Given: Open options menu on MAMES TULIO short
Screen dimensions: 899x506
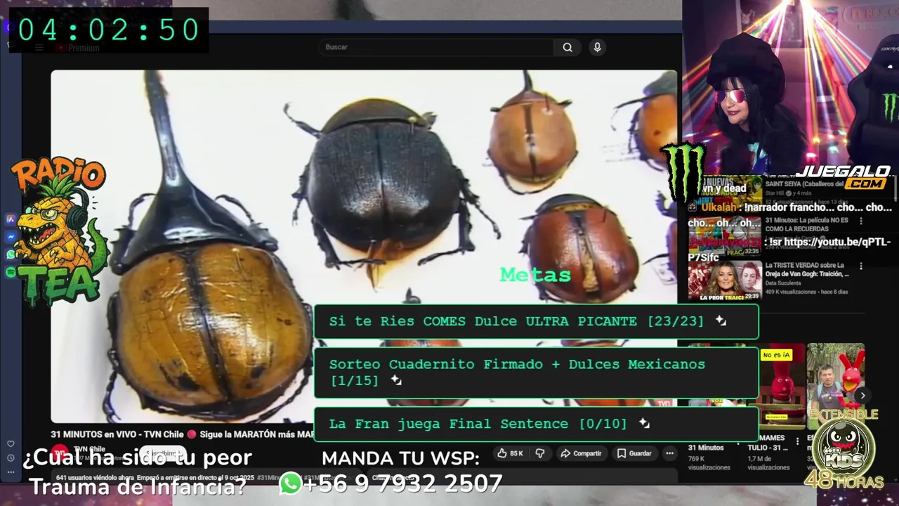Looking at the screenshot, I should click(x=797, y=442).
